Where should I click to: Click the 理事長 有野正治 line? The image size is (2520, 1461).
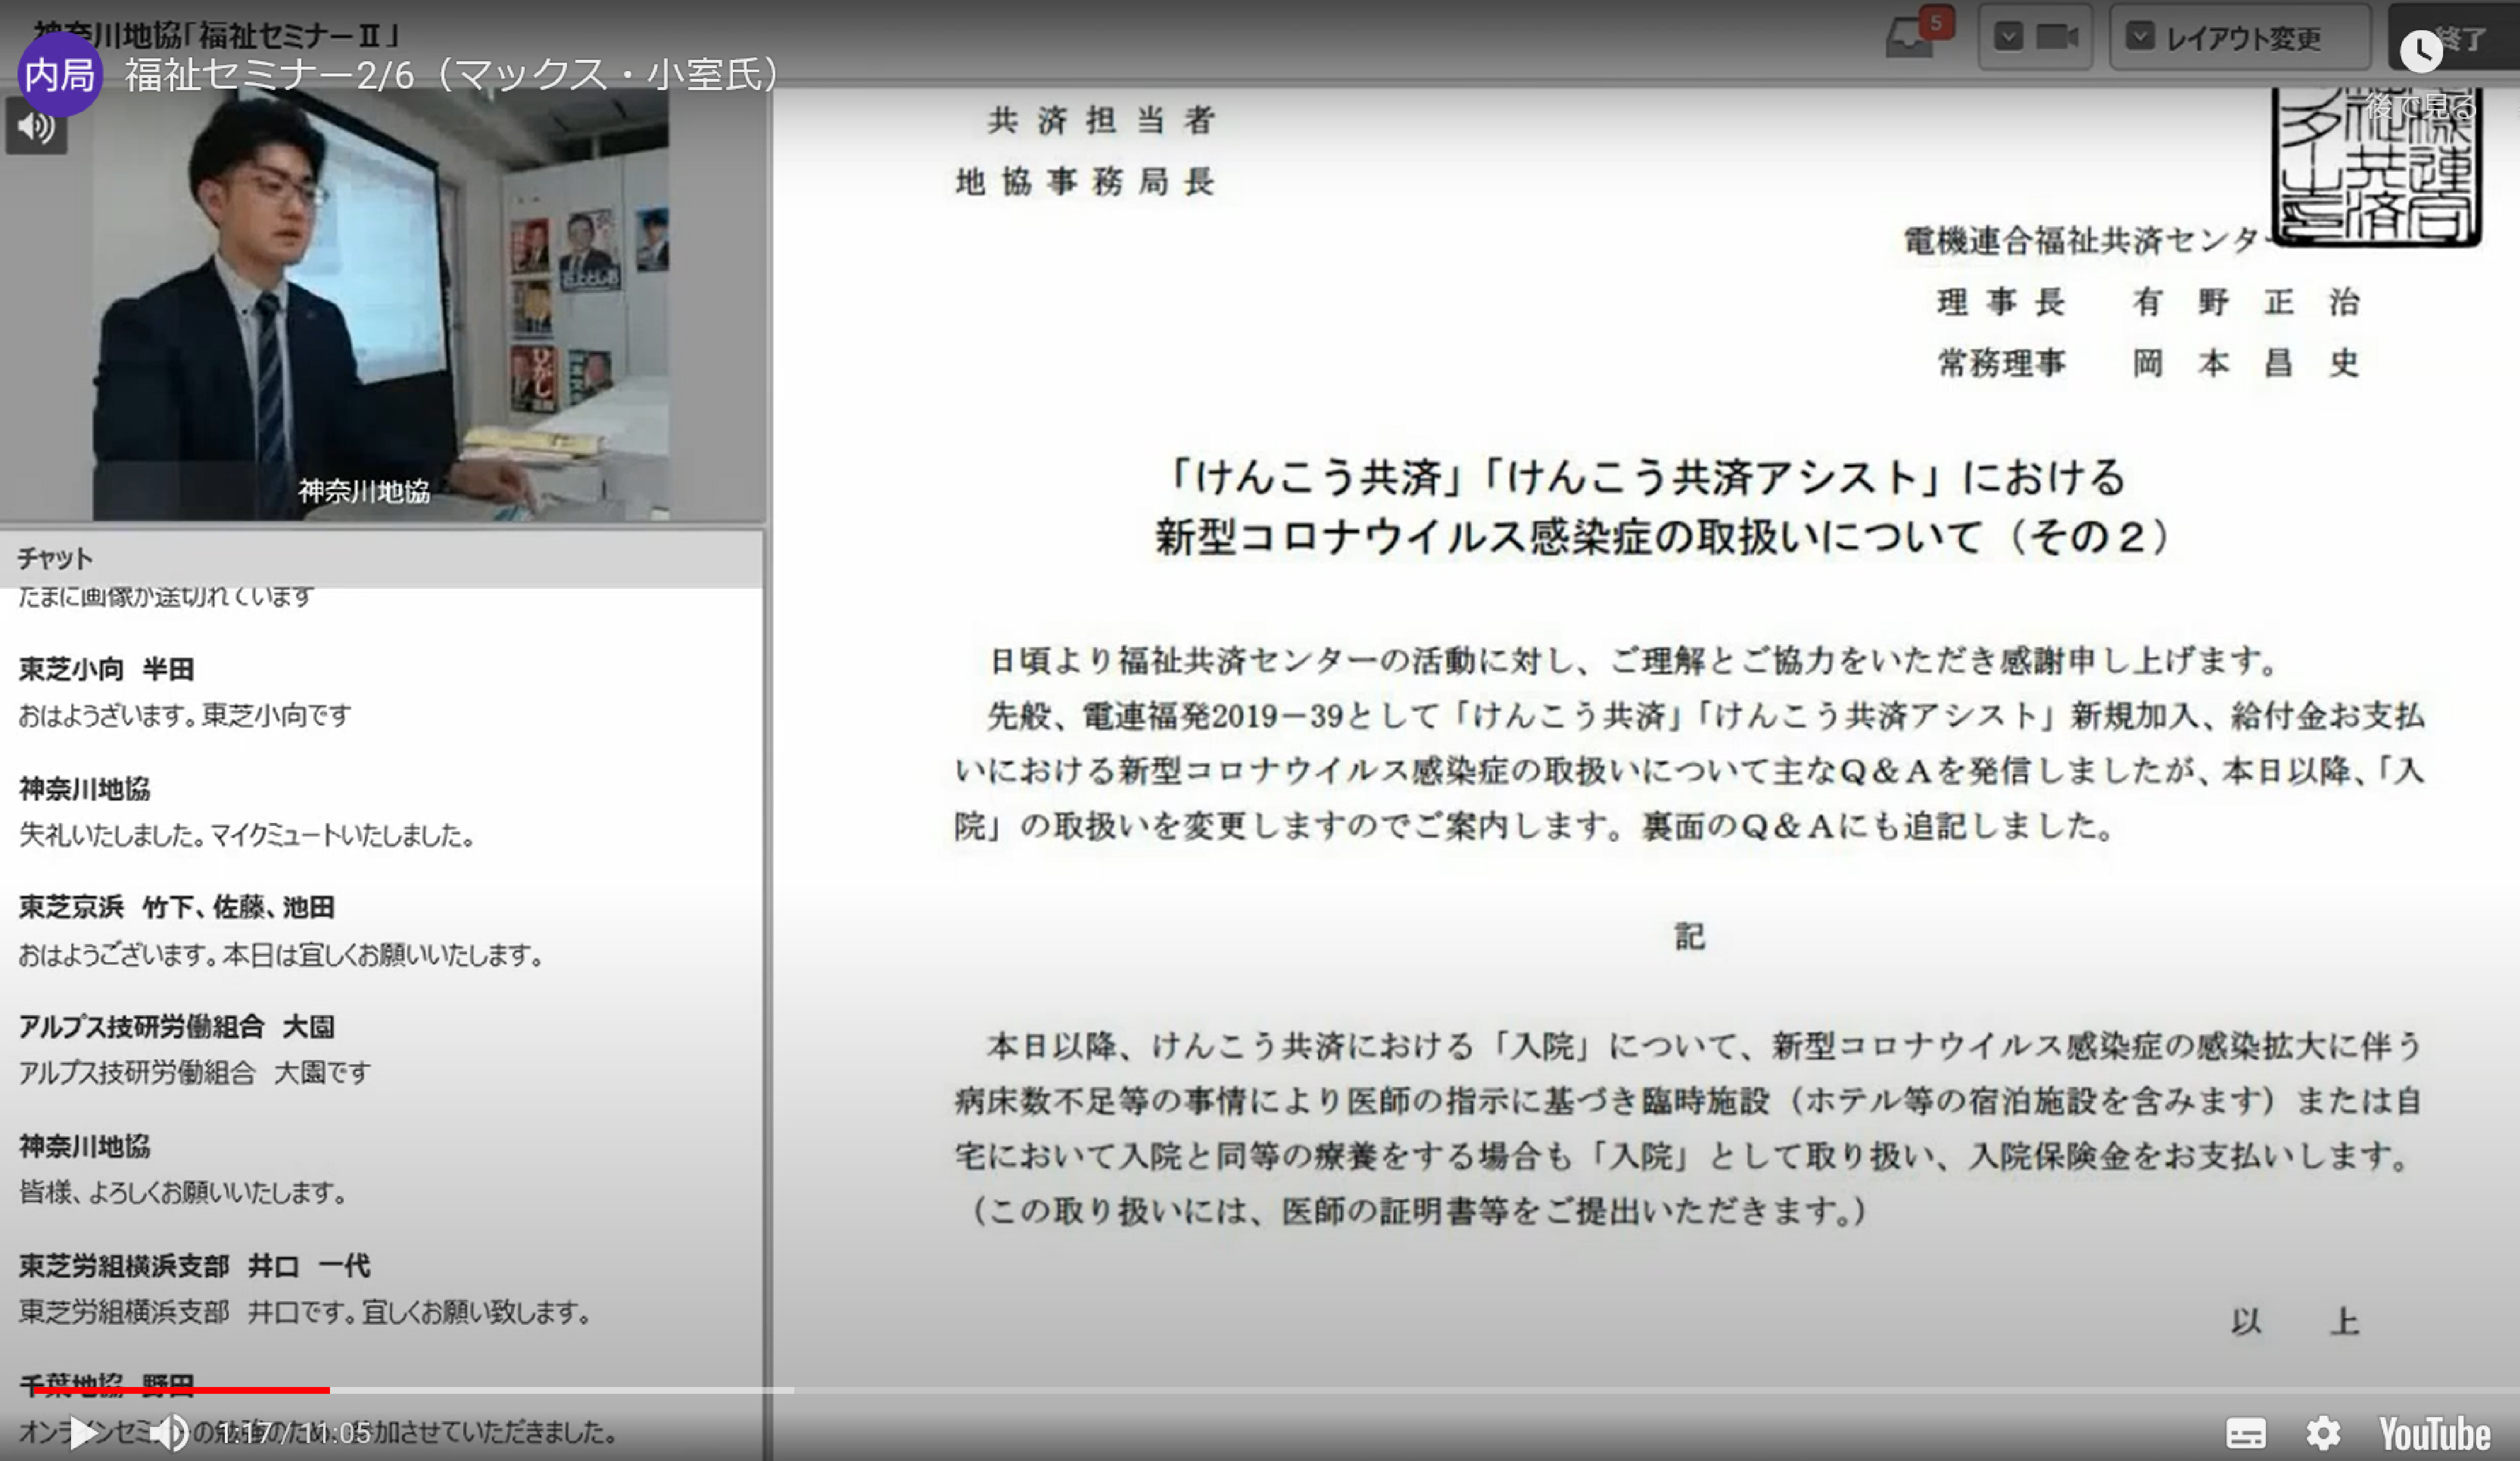(2148, 302)
